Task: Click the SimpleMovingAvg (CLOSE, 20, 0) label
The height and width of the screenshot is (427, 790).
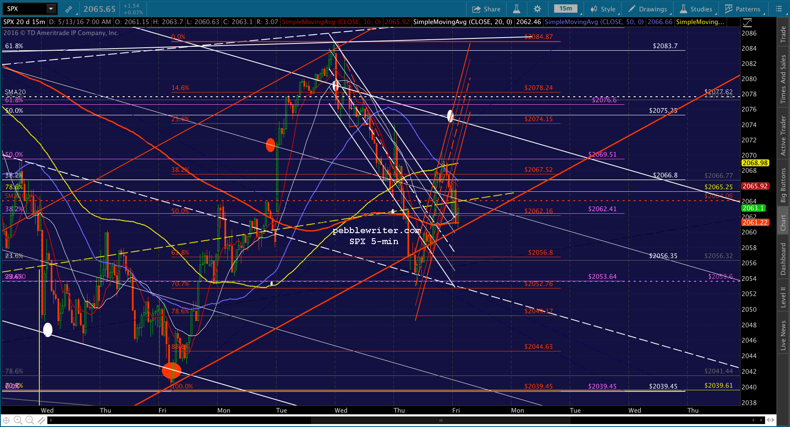Action: click(463, 22)
